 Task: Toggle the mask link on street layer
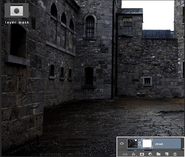(x=140, y=143)
